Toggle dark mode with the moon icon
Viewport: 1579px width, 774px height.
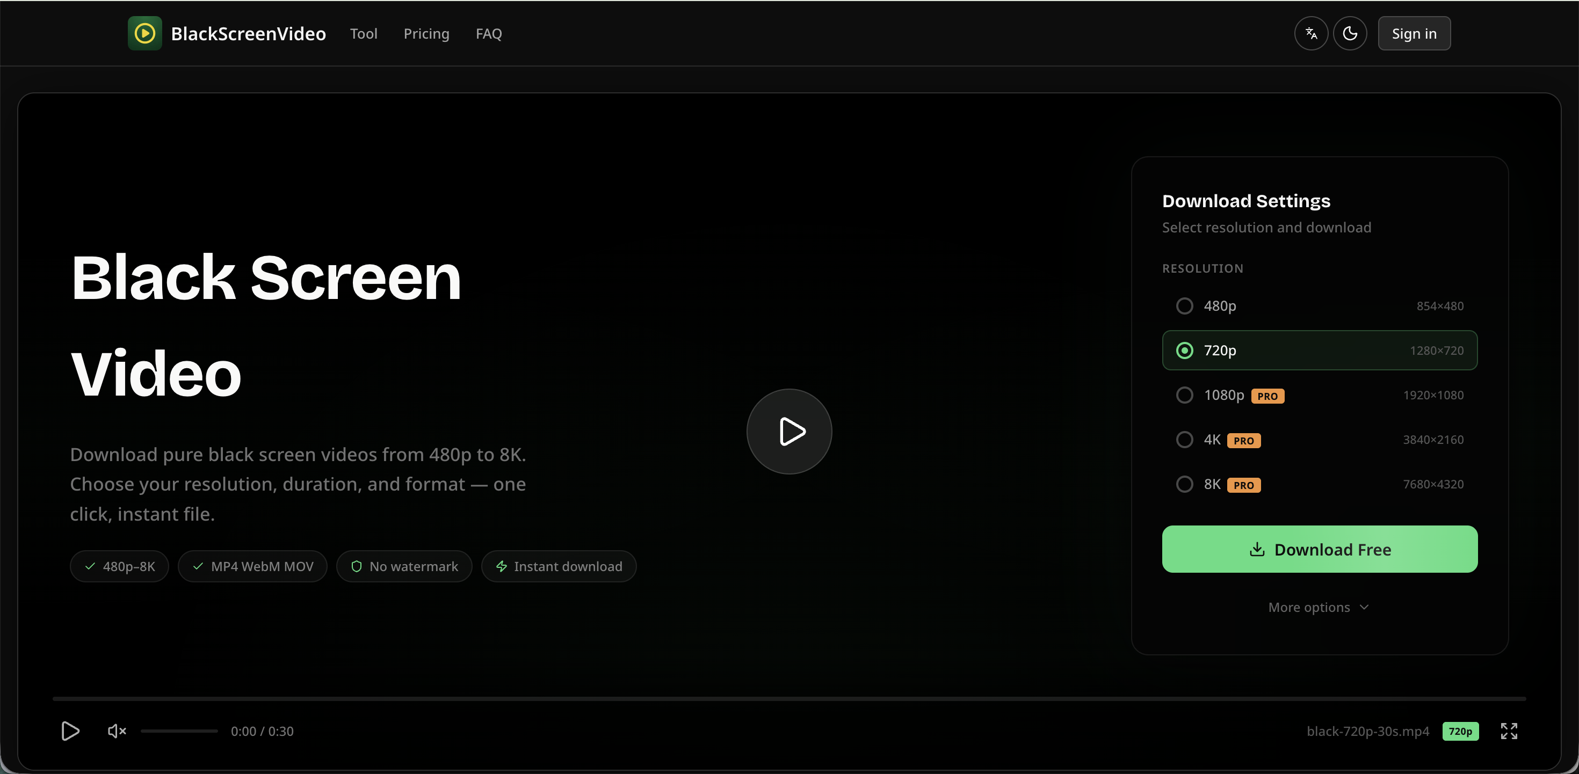[x=1350, y=33]
